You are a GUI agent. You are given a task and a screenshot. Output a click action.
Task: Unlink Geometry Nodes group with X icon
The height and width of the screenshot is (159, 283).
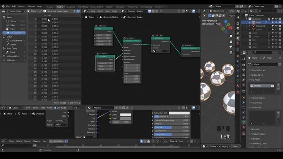pyautogui.click(x=157, y=11)
